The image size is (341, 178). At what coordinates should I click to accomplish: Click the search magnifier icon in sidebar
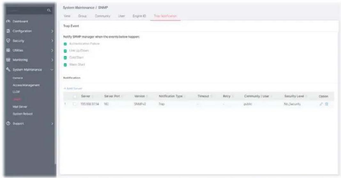49,10
